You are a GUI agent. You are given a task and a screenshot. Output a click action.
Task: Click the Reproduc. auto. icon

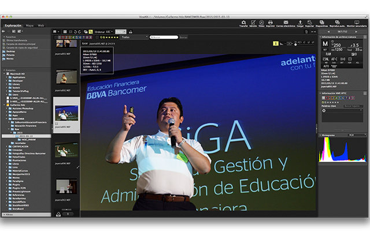(338, 23)
